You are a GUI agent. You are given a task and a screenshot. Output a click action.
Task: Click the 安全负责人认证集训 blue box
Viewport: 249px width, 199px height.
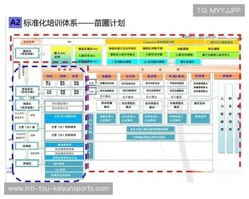pos(129,119)
